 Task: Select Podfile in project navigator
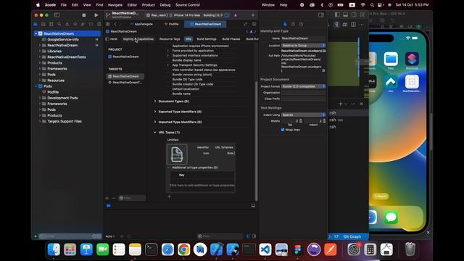coord(53,92)
